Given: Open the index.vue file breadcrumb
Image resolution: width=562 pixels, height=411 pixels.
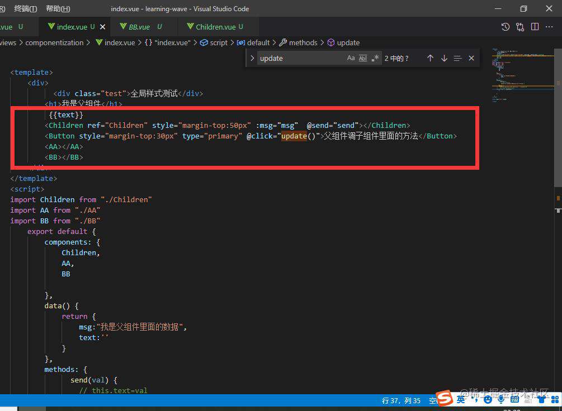Looking at the screenshot, I should (115, 42).
